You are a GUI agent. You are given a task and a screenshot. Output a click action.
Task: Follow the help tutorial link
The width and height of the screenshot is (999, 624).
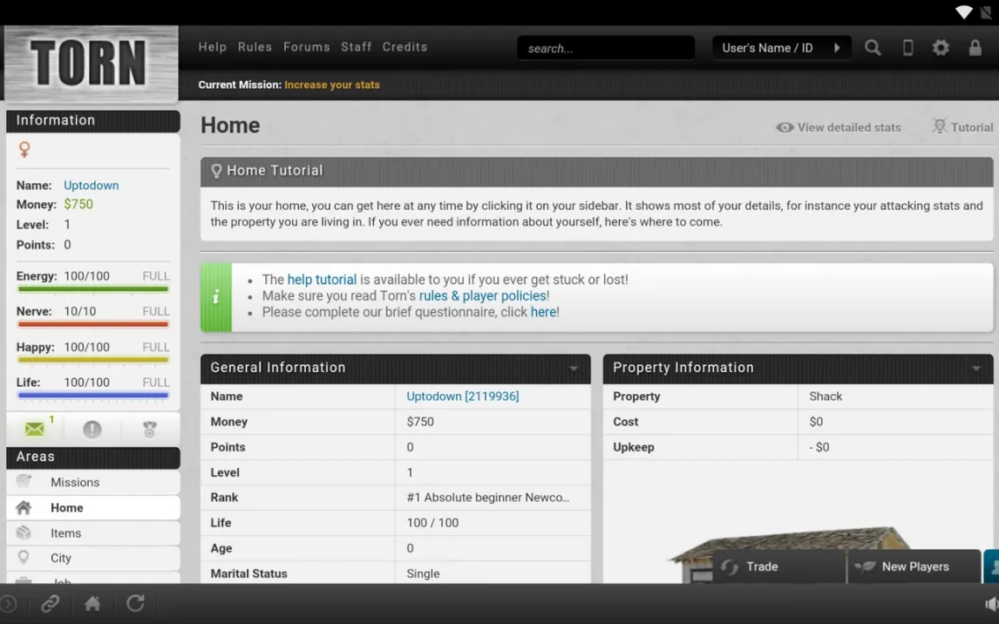click(322, 280)
